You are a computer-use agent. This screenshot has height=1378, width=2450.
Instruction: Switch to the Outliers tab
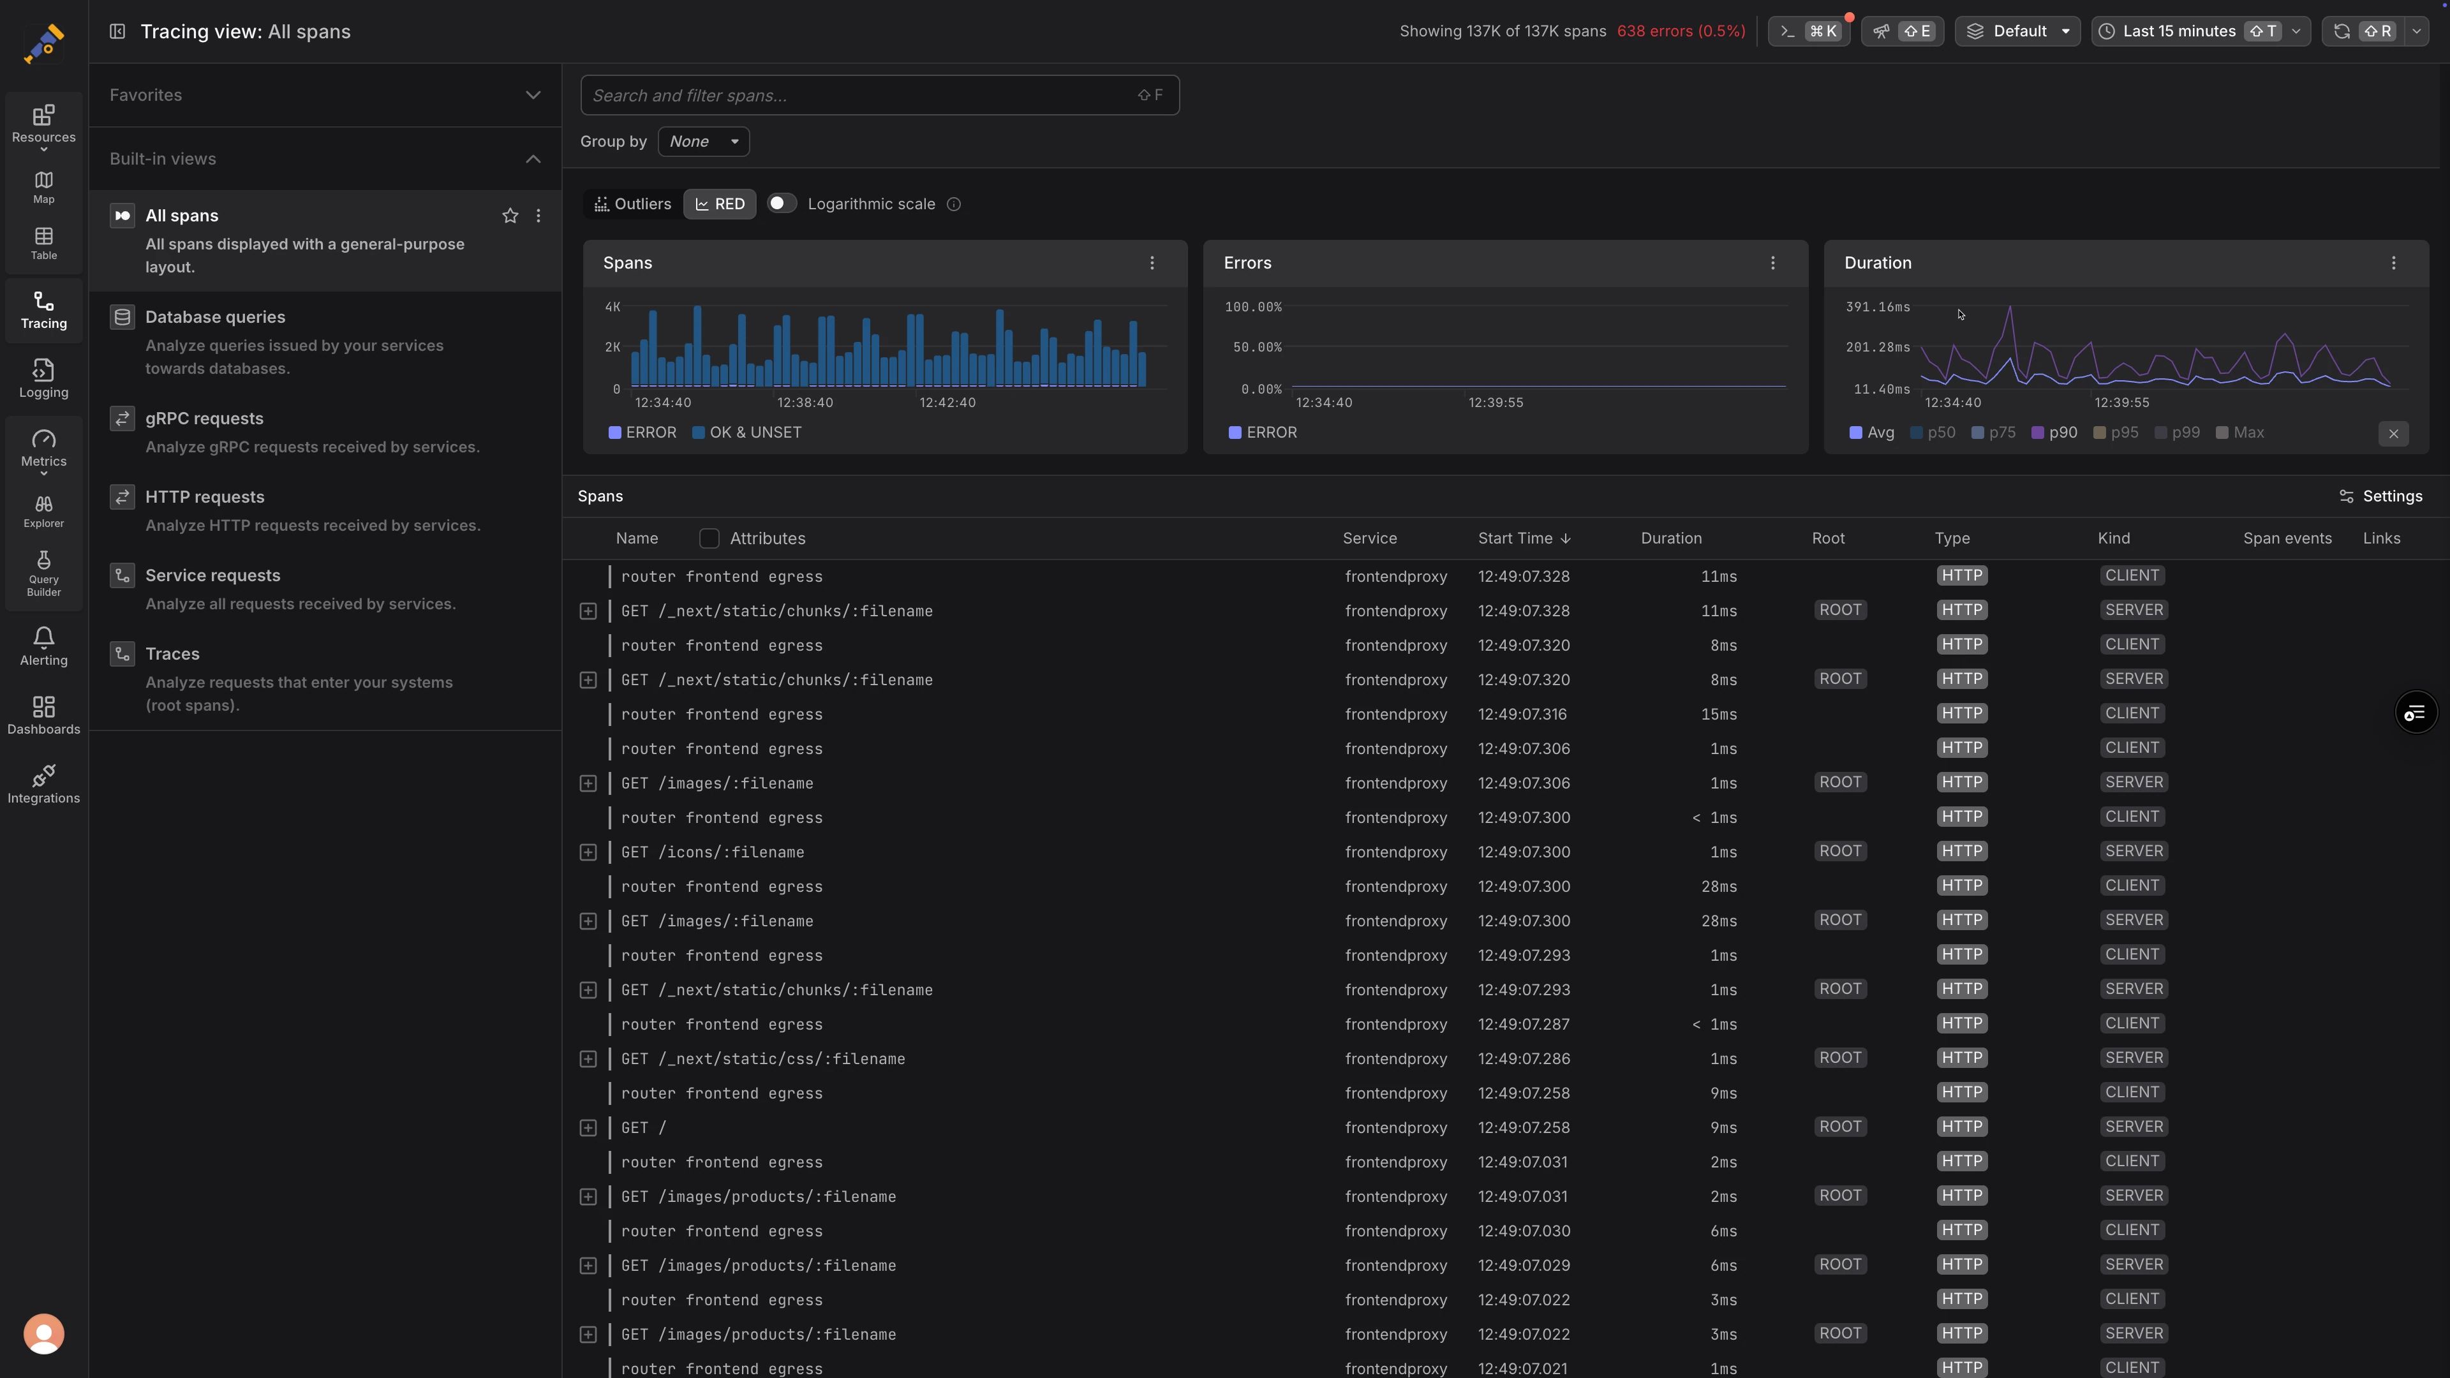coord(632,204)
